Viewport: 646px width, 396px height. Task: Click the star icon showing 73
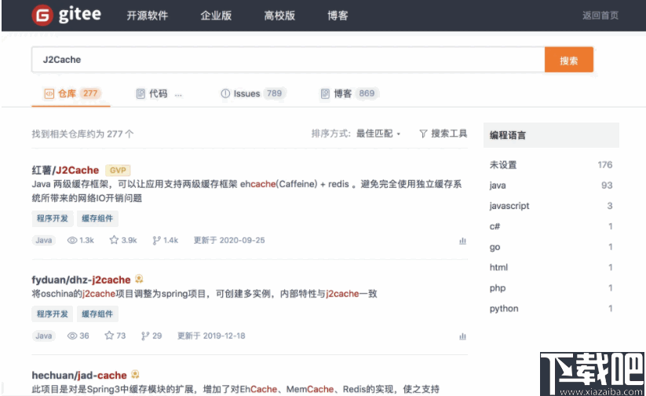click(x=109, y=335)
